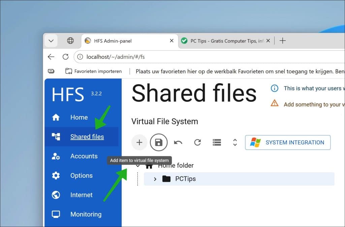Viewport: 345px width, 227px height.
Task: Click the Shared files tree icon
Action: point(56,137)
